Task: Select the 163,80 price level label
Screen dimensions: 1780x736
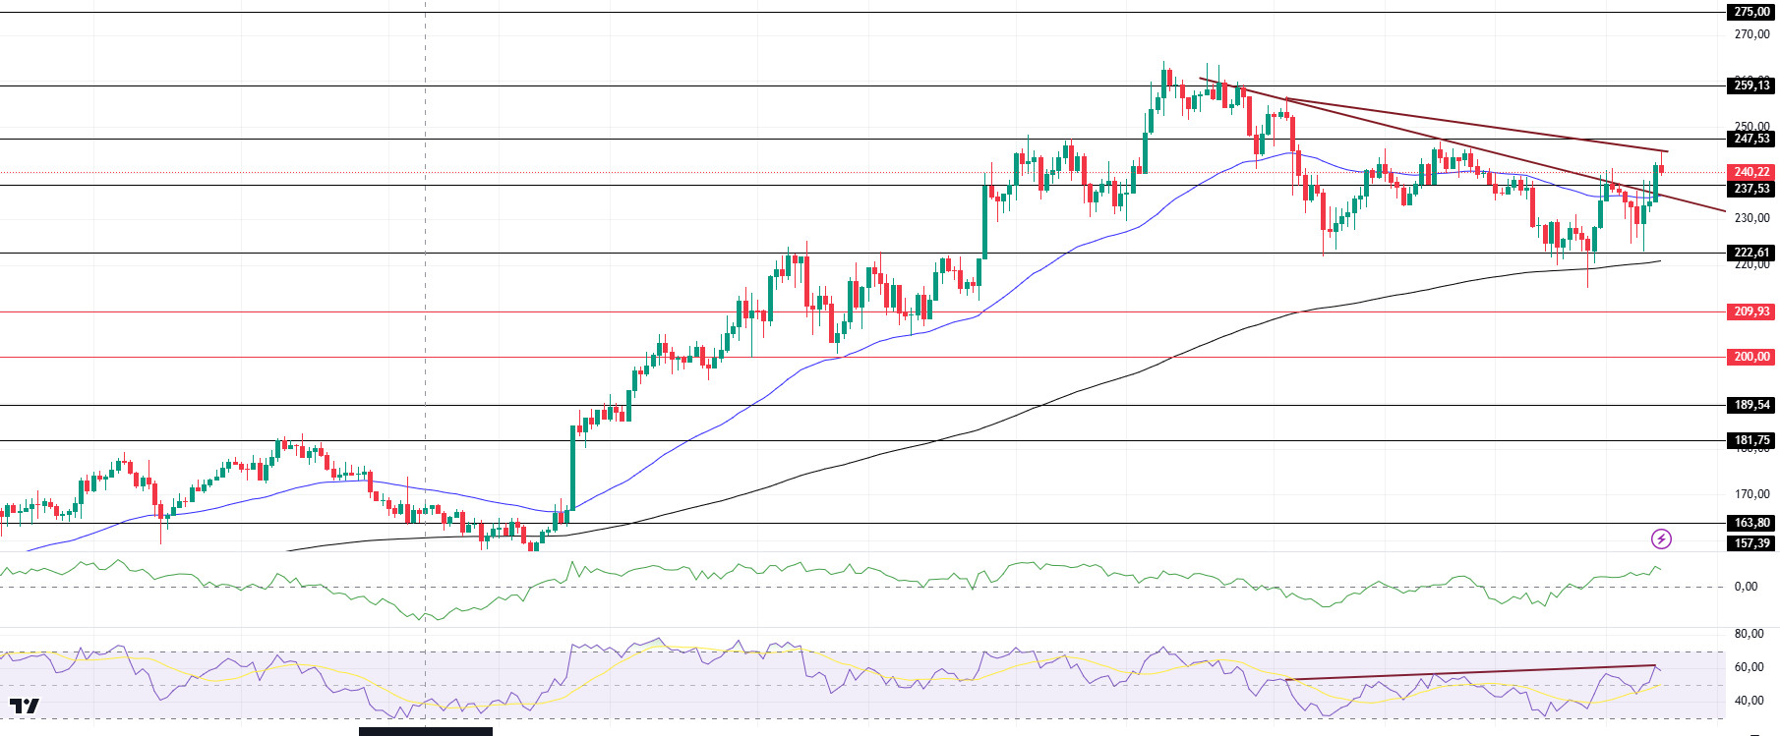Action: 1751,523
